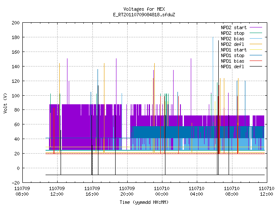Image resolution: width=275 pixels, height=206 pixels.
Task: Click the '110709 20:00' x-axis tick label
Action: (x=127, y=191)
